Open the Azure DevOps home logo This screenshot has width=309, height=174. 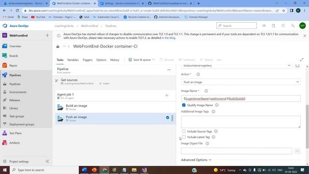15,26
